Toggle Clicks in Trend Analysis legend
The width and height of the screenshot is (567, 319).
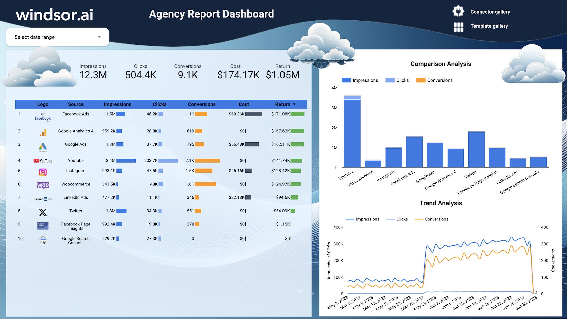click(397, 219)
